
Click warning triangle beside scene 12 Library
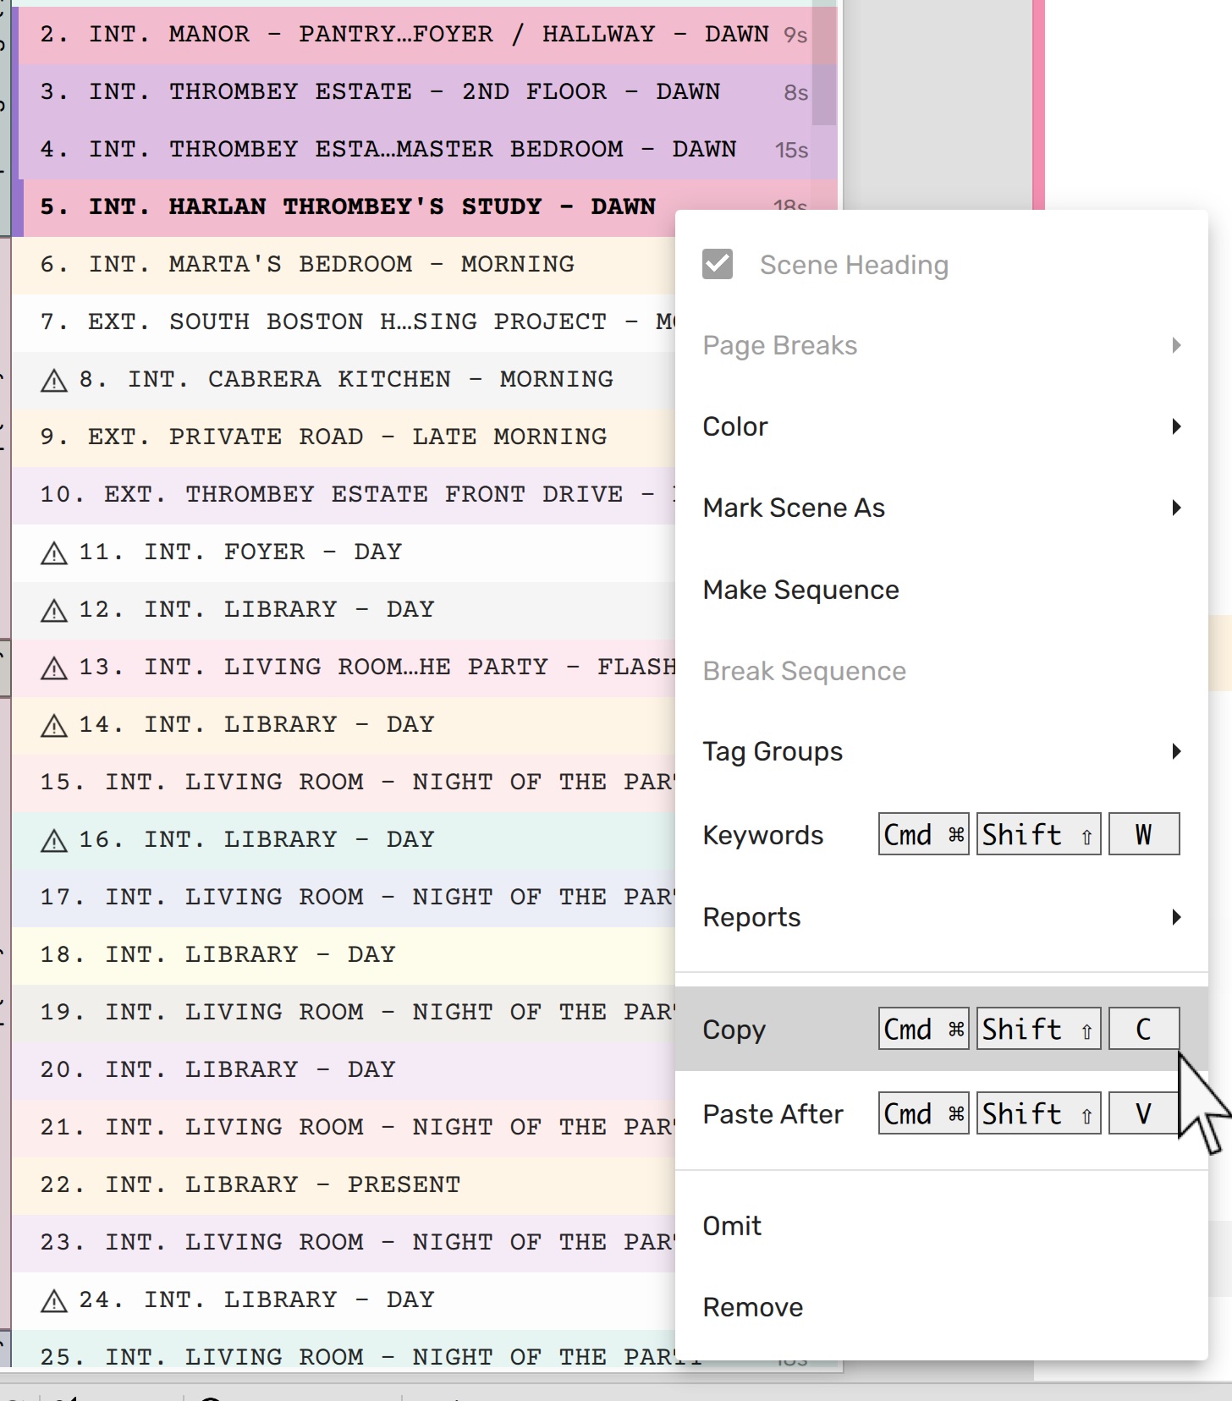[54, 611]
